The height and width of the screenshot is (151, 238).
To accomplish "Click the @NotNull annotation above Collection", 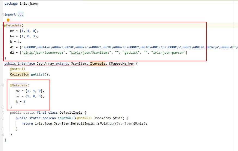I will [x=18, y=69].
